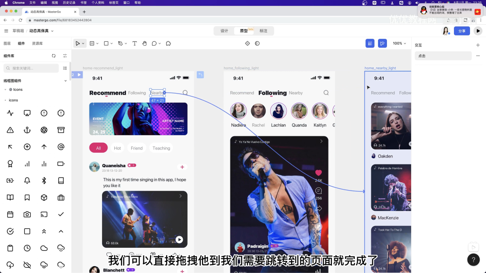
Task: Select the anchor icon
Action: pyautogui.click(x=27, y=130)
